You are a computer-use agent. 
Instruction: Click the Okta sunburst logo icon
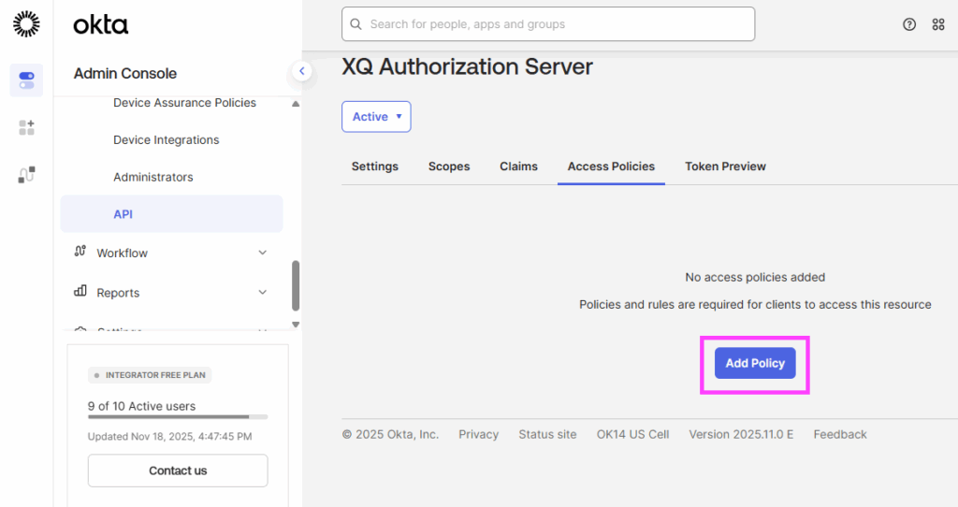[26, 24]
